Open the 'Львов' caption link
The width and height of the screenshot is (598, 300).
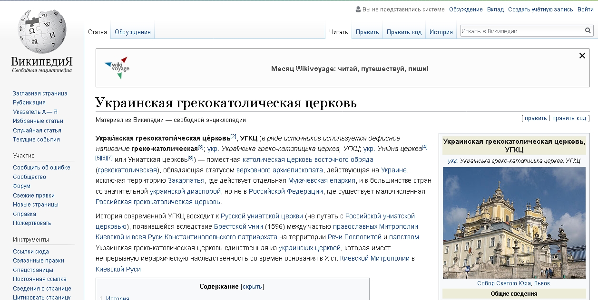point(541,283)
